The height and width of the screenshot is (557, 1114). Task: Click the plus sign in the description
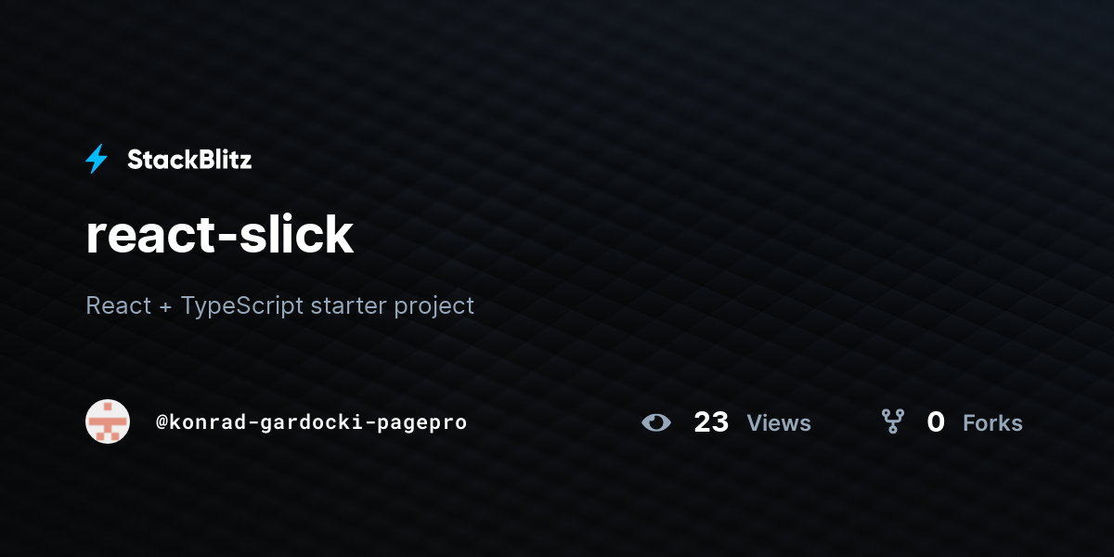pos(165,307)
